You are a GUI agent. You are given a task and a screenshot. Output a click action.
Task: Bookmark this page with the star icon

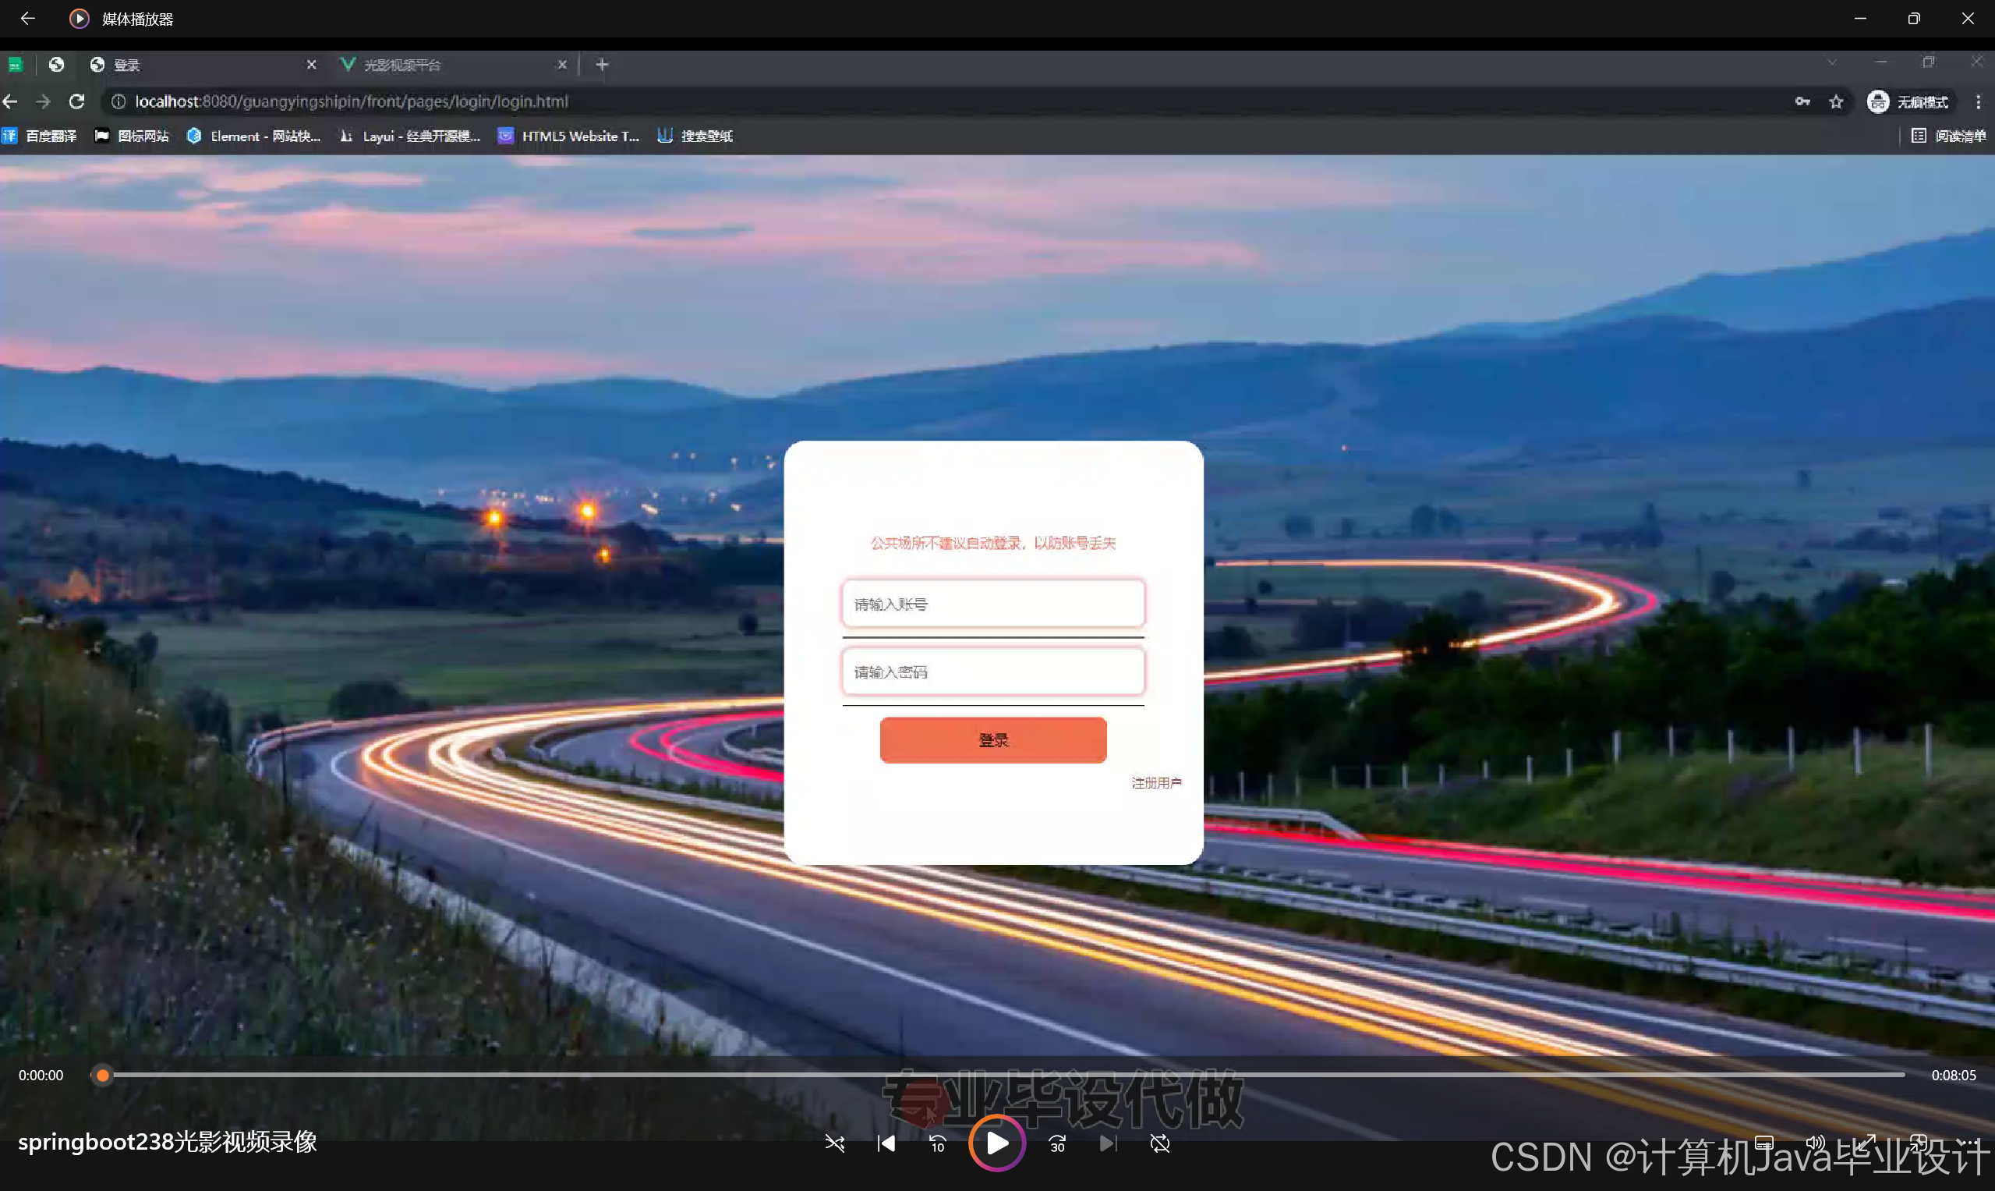click(1836, 101)
